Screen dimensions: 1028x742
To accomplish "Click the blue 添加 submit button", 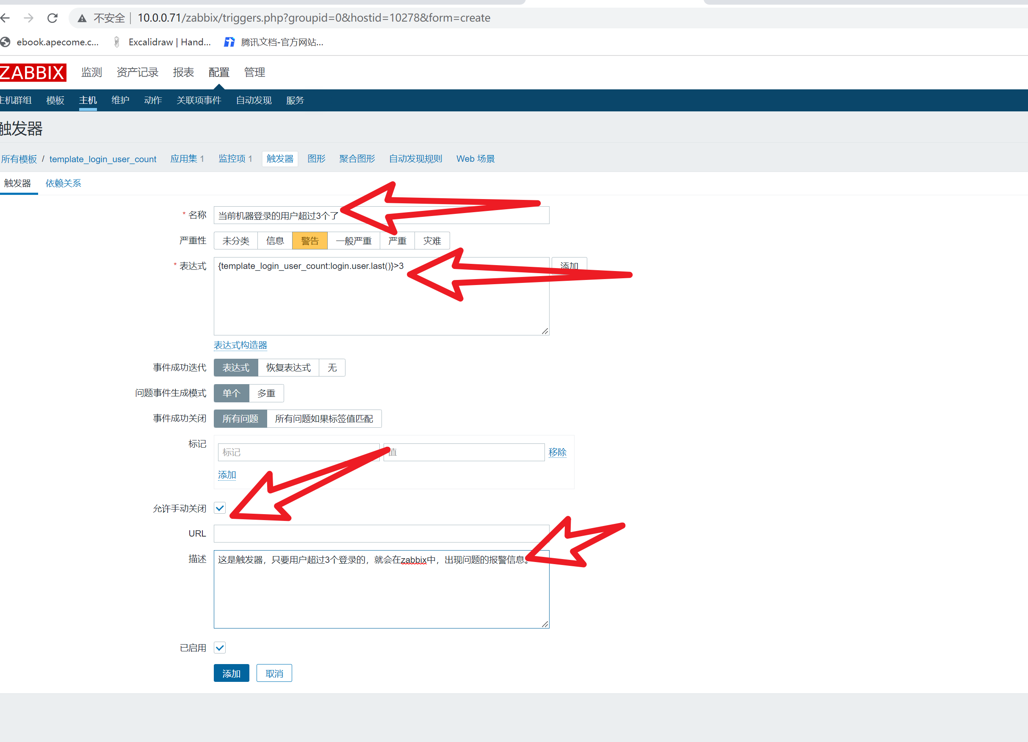I will 231,673.
